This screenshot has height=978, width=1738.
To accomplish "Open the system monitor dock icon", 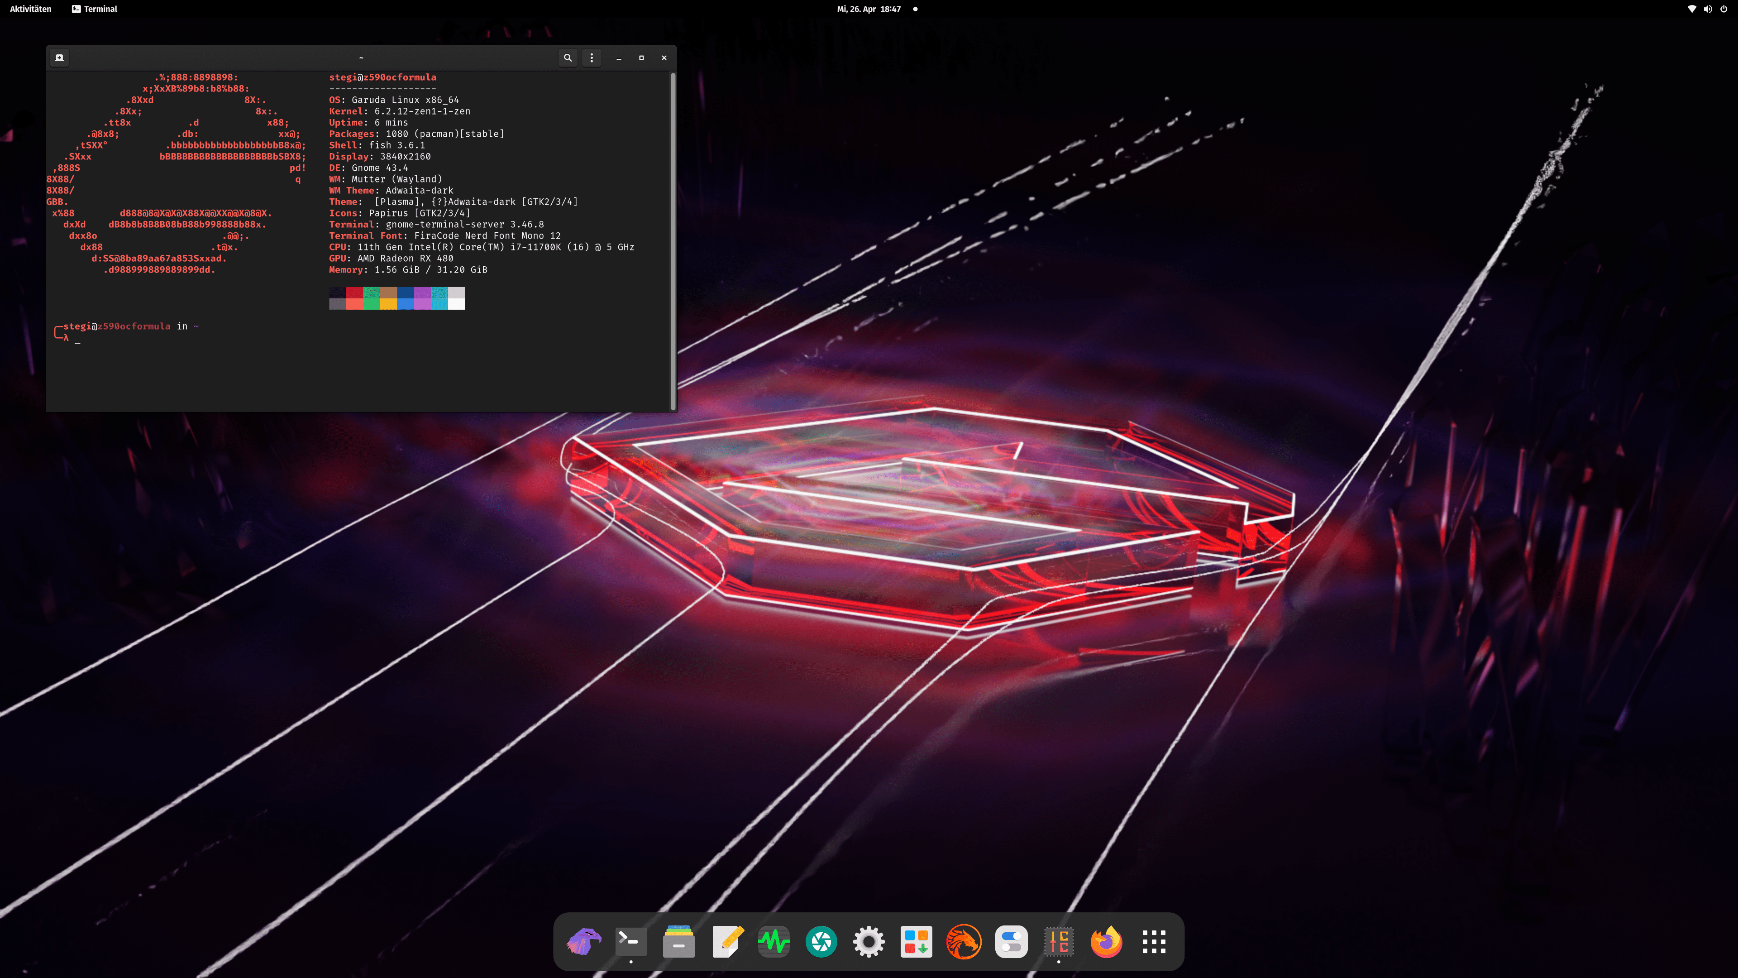I will 774,942.
